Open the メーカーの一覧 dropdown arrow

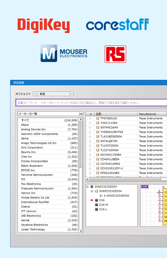[x=81, y=114]
